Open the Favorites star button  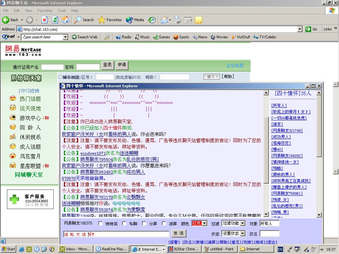click(x=110, y=20)
